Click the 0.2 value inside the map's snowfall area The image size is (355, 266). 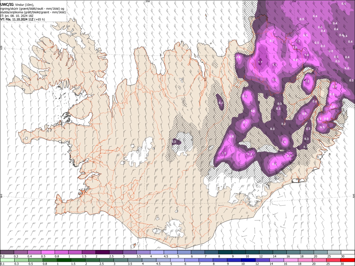[283, 124]
